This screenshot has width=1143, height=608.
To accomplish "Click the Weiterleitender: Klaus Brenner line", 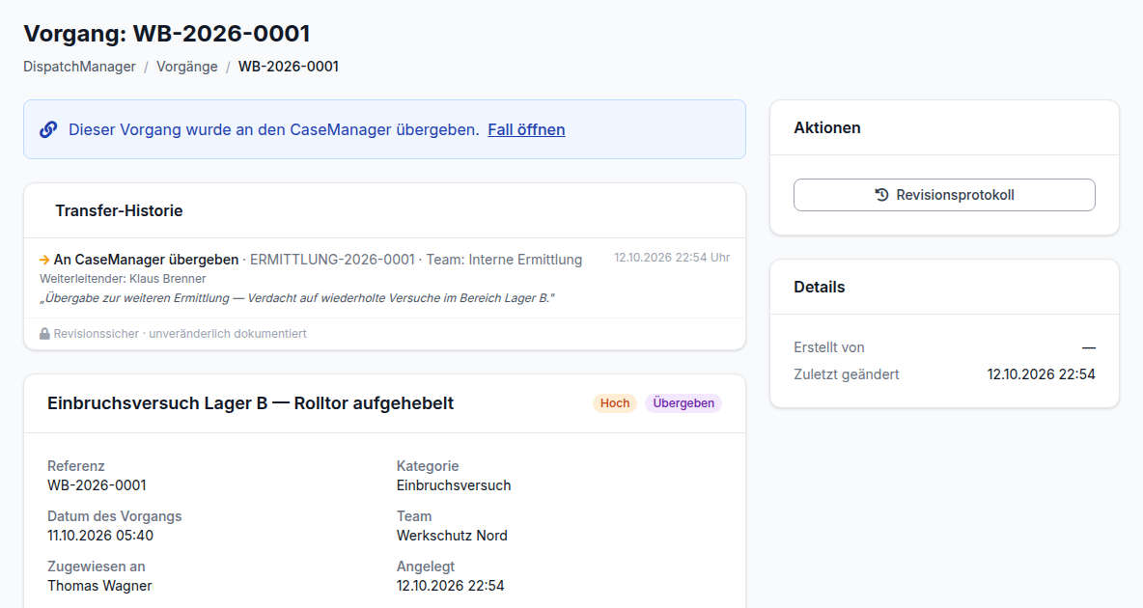I will pos(123,279).
